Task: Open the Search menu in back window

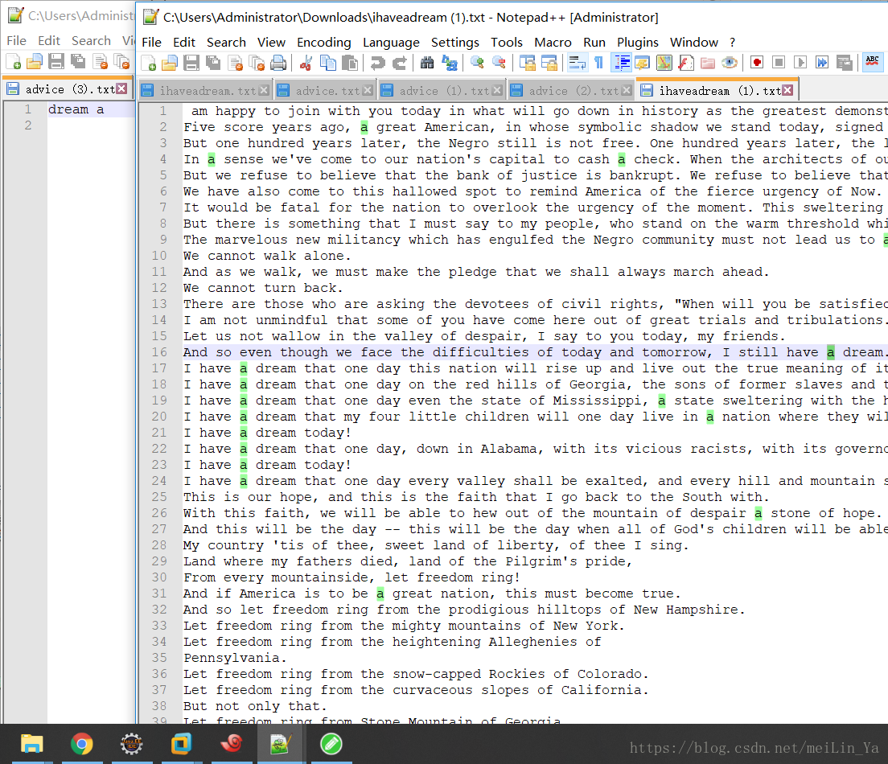Action: coord(91,41)
